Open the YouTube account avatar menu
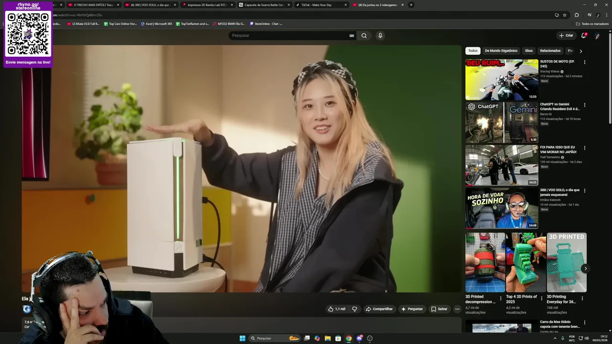This screenshot has width=612, height=344. (x=597, y=35)
